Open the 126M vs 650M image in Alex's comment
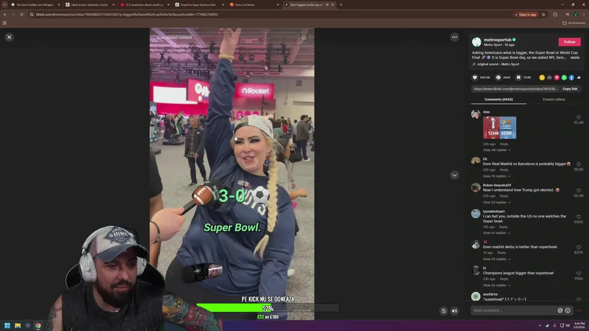Image resolution: width=589 pixels, height=331 pixels. [x=500, y=127]
